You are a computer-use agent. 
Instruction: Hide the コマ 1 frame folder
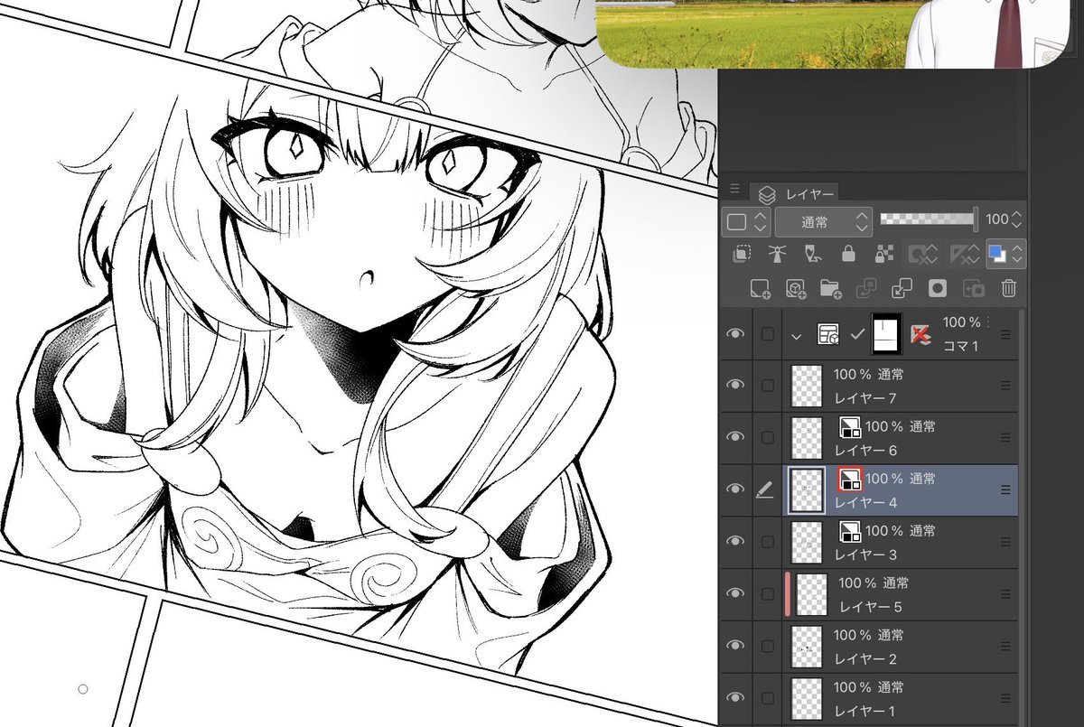[x=736, y=334]
